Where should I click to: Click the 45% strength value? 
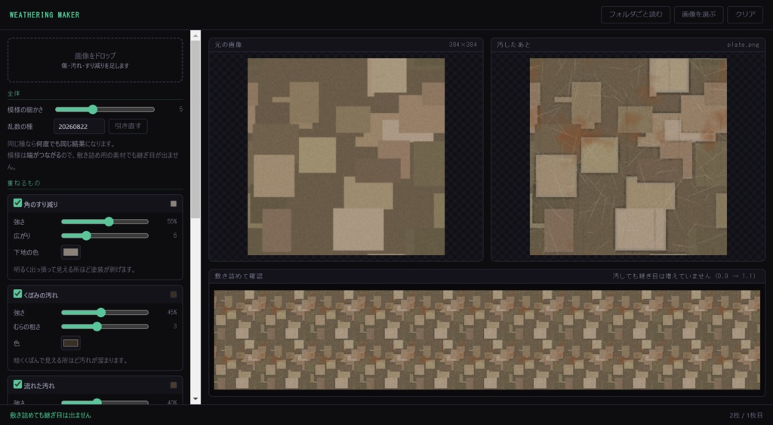(x=171, y=313)
